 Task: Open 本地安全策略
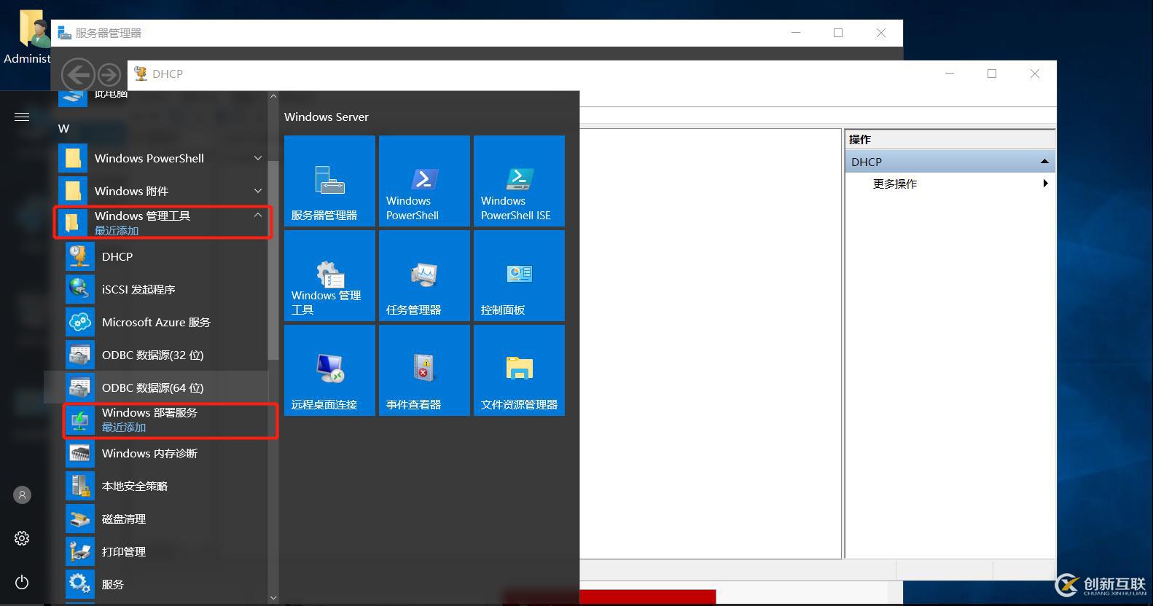163,486
